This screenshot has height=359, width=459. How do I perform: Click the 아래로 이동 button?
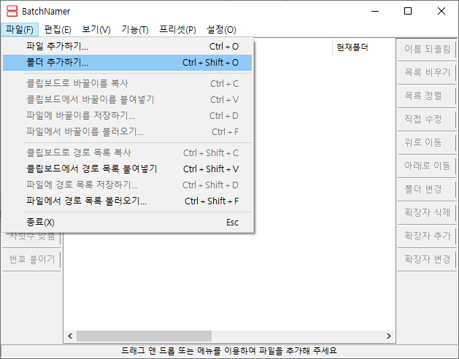[427, 166]
